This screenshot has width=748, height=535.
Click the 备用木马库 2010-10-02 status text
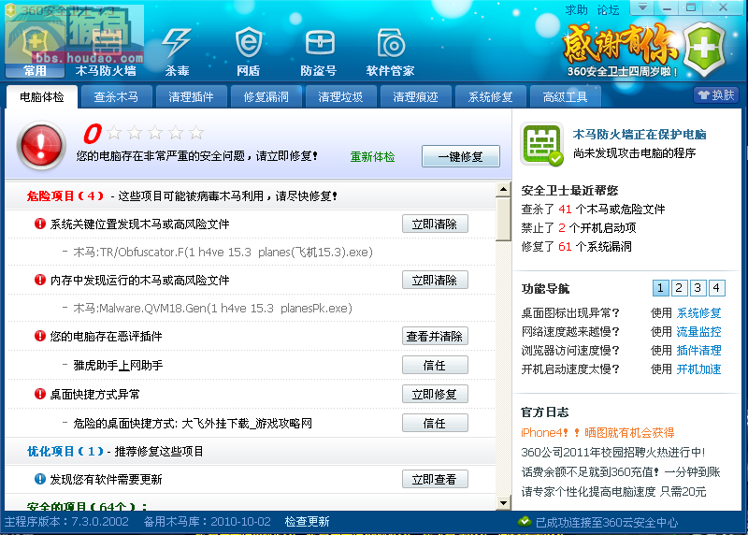pyautogui.click(x=207, y=522)
